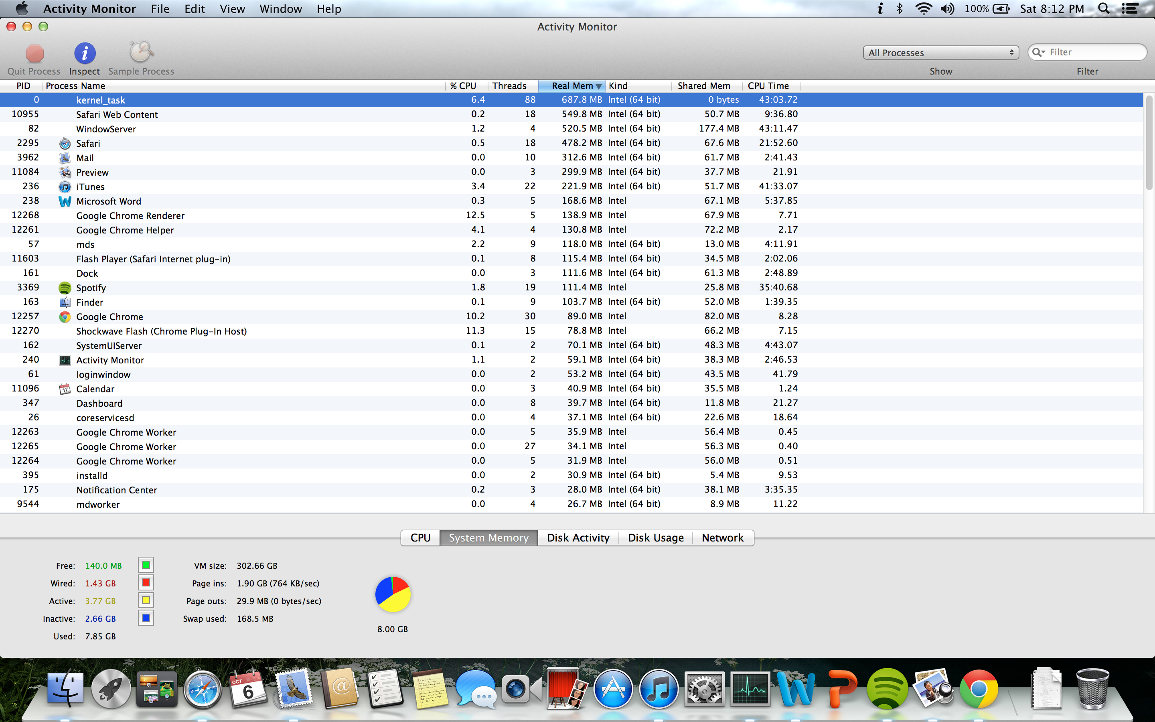The height and width of the screenshot is (722, 1155).
Task: Switch to the CPU tab
Action: [420, 537]
